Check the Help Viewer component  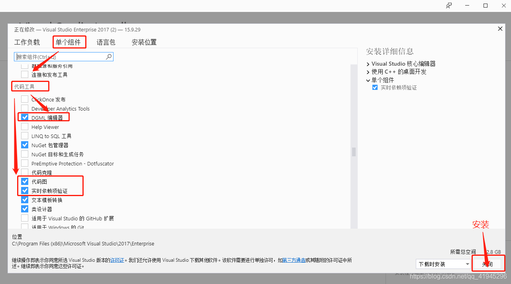[x=25, y=126]
